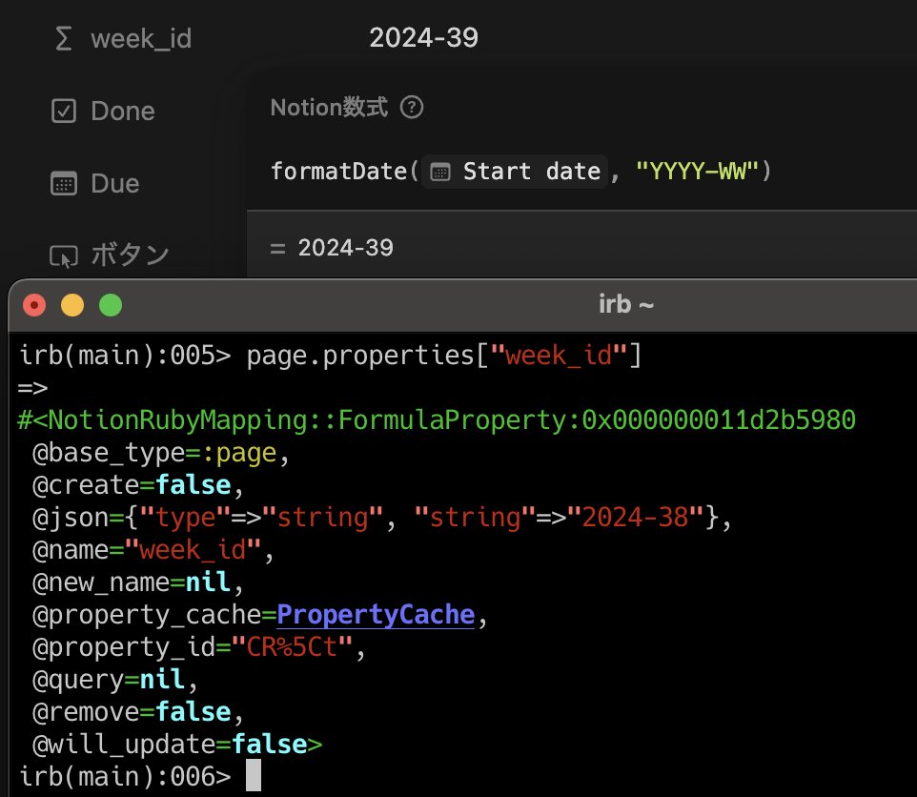Click the button icon beside ボタン

64,256
